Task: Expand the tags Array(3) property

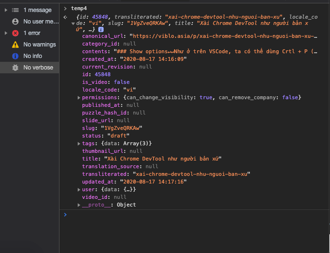Action: (79, 143)
